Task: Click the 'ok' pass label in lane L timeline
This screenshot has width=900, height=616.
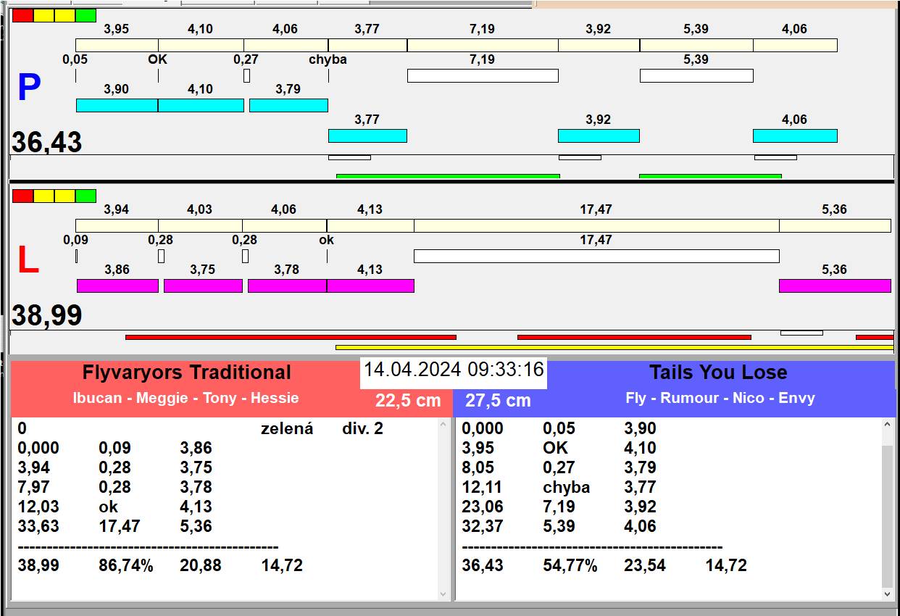Action: click(x=327, y=240)
